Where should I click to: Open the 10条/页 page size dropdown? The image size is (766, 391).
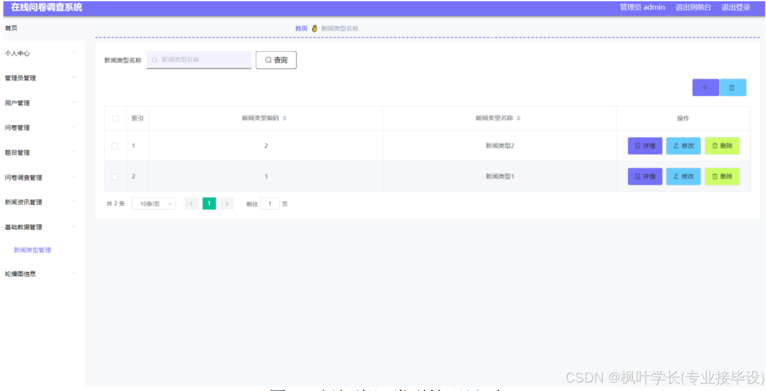tap(153, 204)
